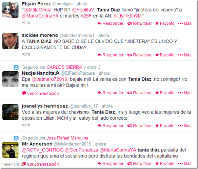Open the @batmaru72010 mention

[49, 79]
